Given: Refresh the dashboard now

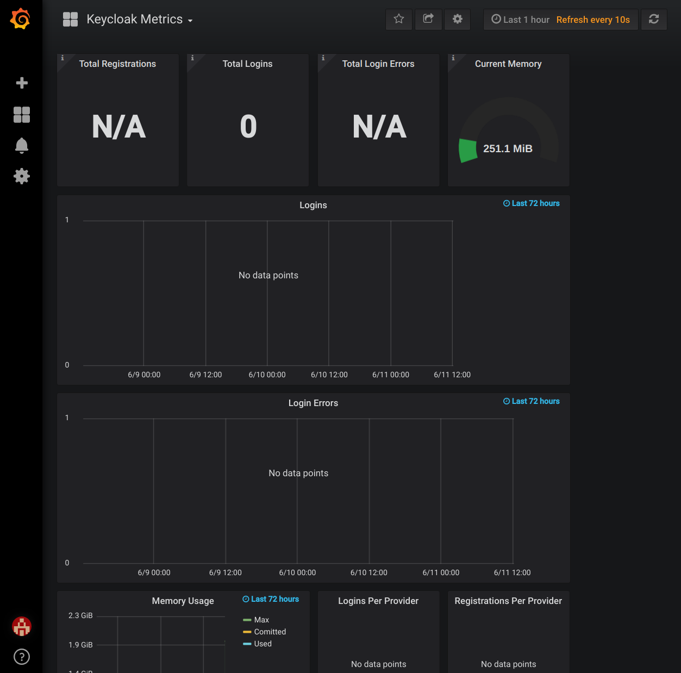Looking at the screenshot, I should point(654,20).
